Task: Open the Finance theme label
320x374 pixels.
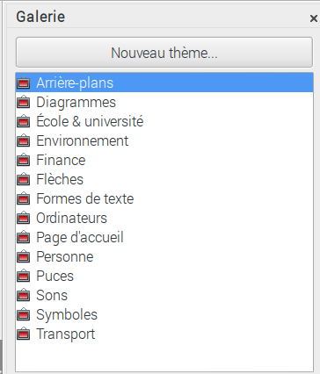Action: [x=61, y=160]
